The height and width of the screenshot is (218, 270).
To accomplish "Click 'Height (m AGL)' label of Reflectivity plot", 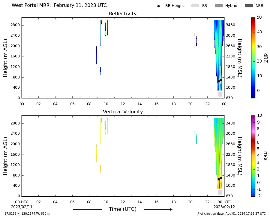I will point(5,58).
